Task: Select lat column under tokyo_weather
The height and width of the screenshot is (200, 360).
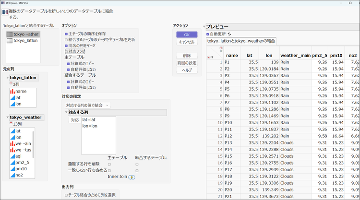Action: 21,131
